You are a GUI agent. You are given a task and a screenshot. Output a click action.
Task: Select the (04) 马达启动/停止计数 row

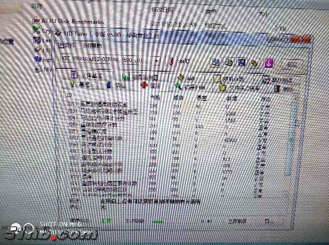[x=169, y=119]
